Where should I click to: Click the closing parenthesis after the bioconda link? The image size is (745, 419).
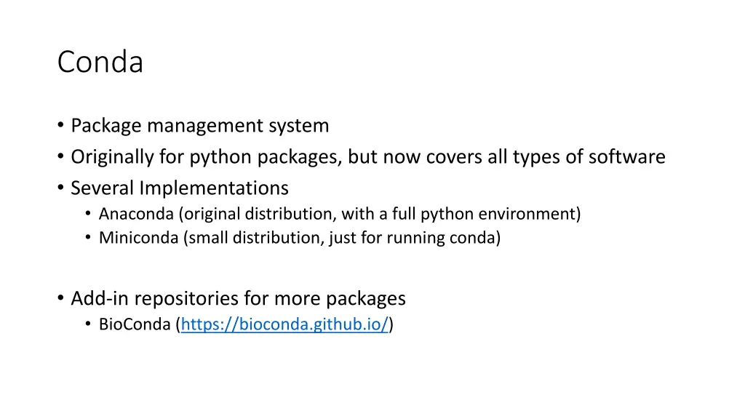[x=391, y=324]
